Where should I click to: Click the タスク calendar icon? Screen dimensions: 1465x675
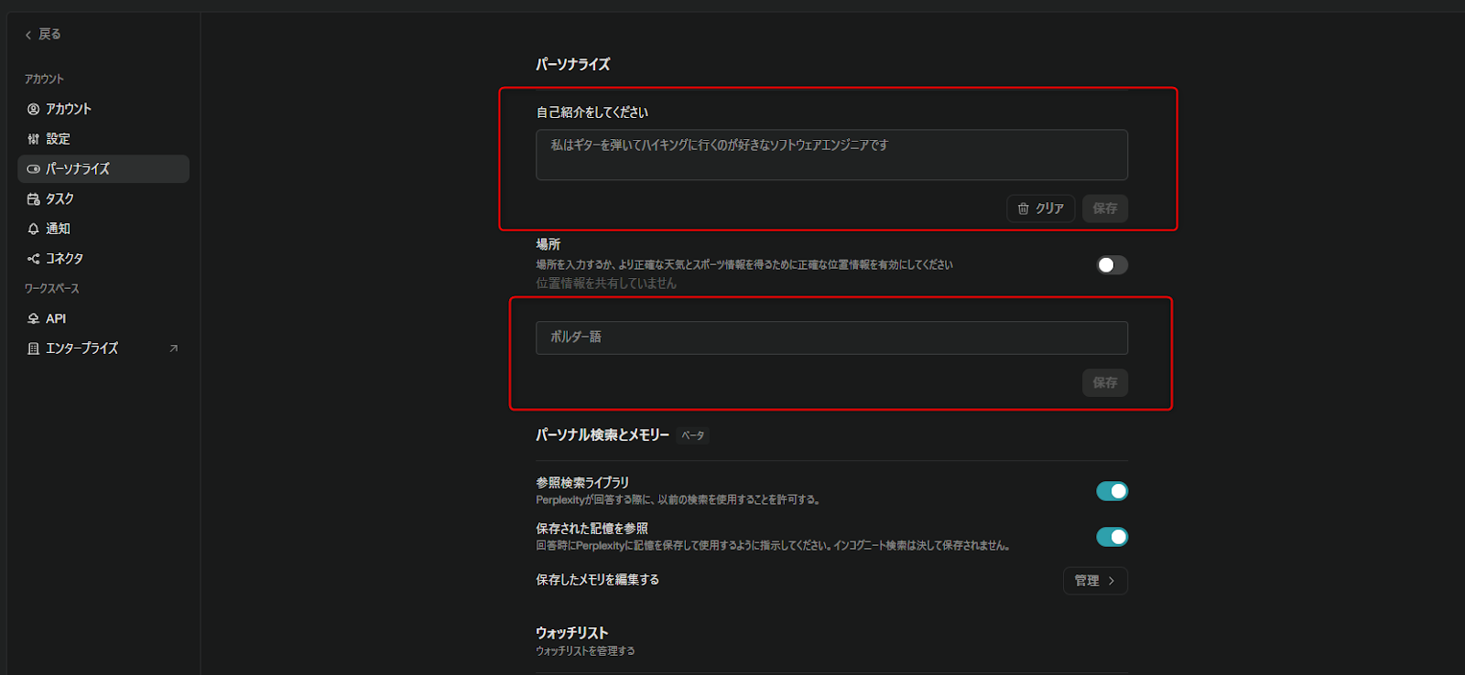coord(34,199)
